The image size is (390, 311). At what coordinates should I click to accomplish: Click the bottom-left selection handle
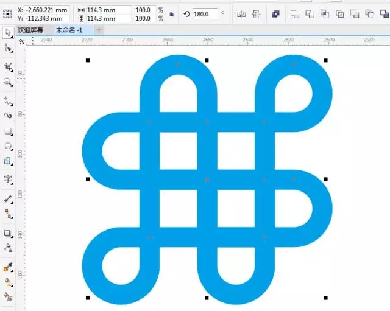point(88,298)
